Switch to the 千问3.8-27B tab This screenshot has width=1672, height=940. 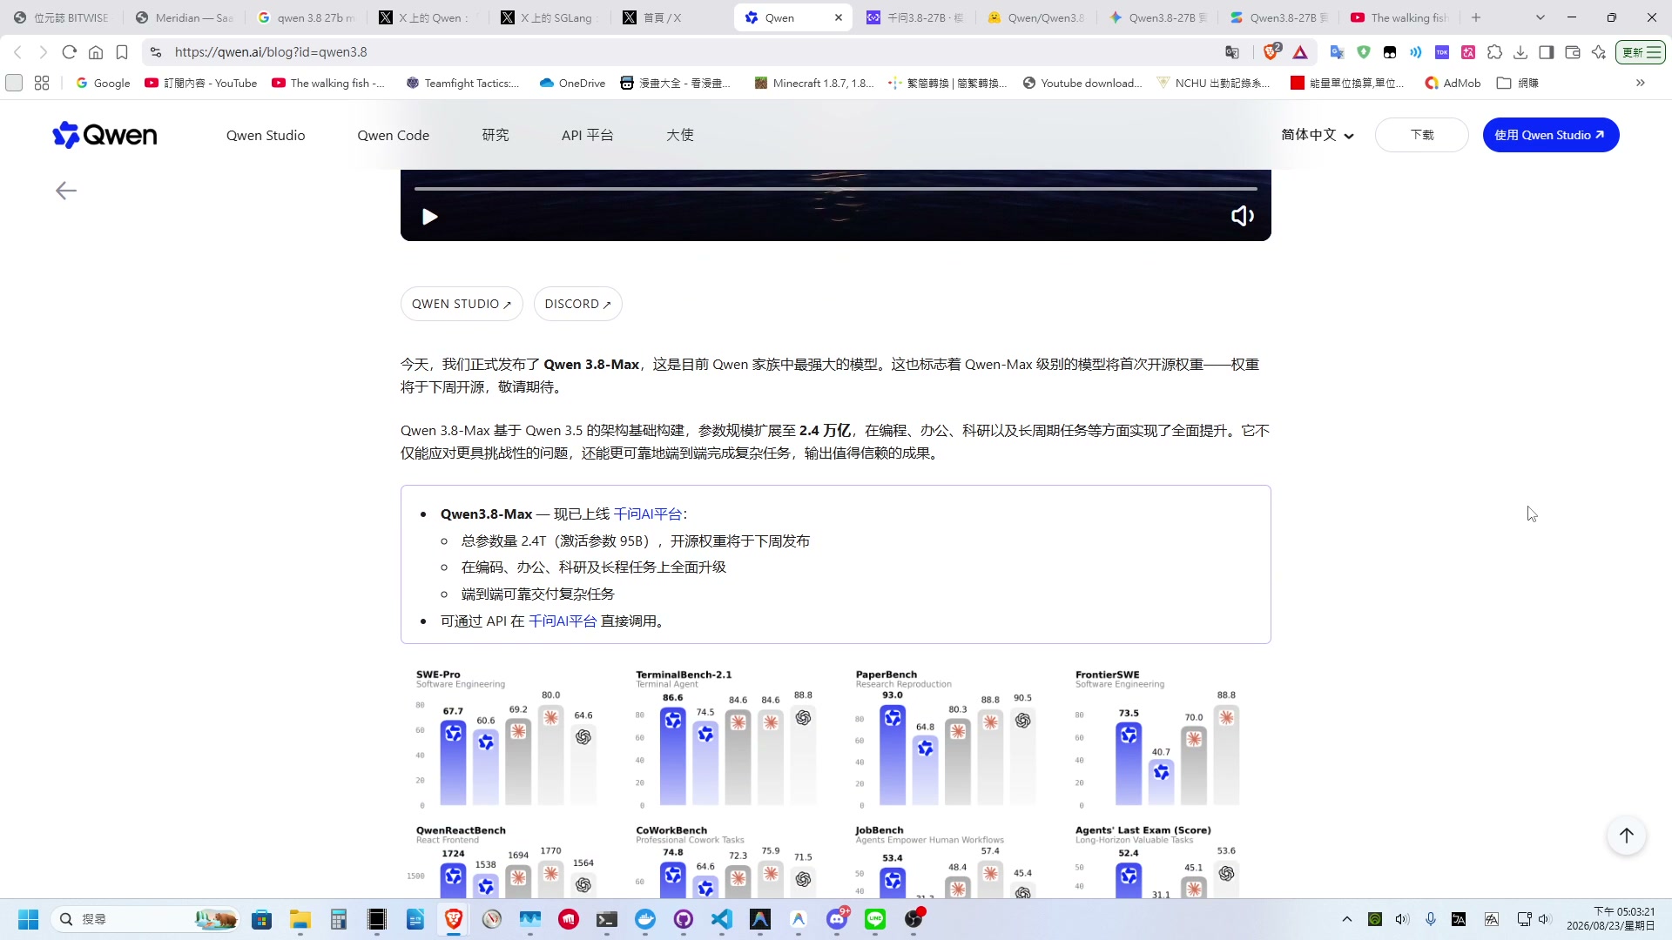tap(915, 17)
